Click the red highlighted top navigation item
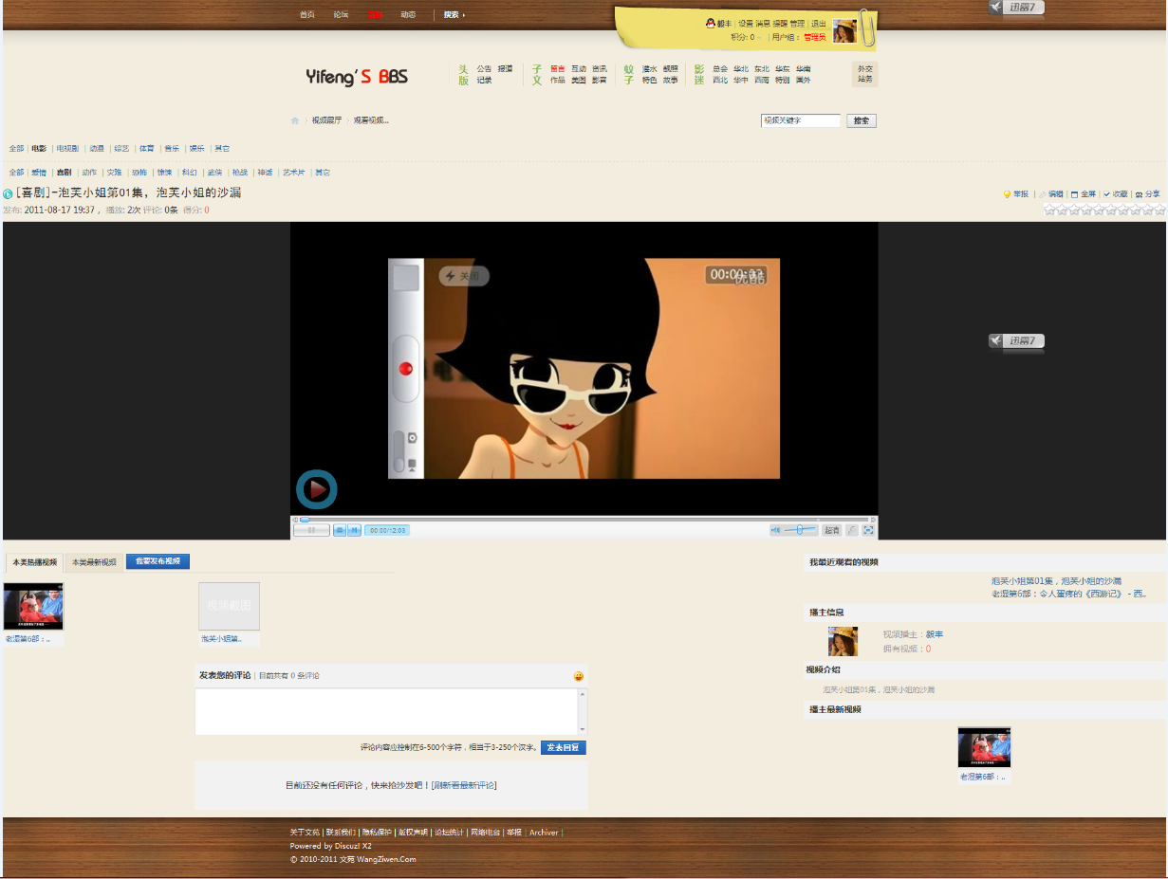Image resolution: width=1168 pixels, height=879 pixels. click(x=375, y=15)
